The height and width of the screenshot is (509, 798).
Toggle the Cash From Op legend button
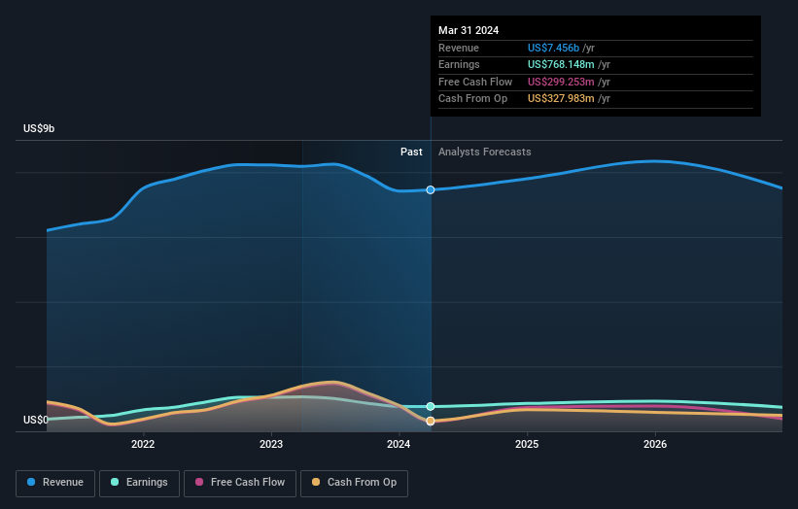pyautogui.click(x=354, y=483)
